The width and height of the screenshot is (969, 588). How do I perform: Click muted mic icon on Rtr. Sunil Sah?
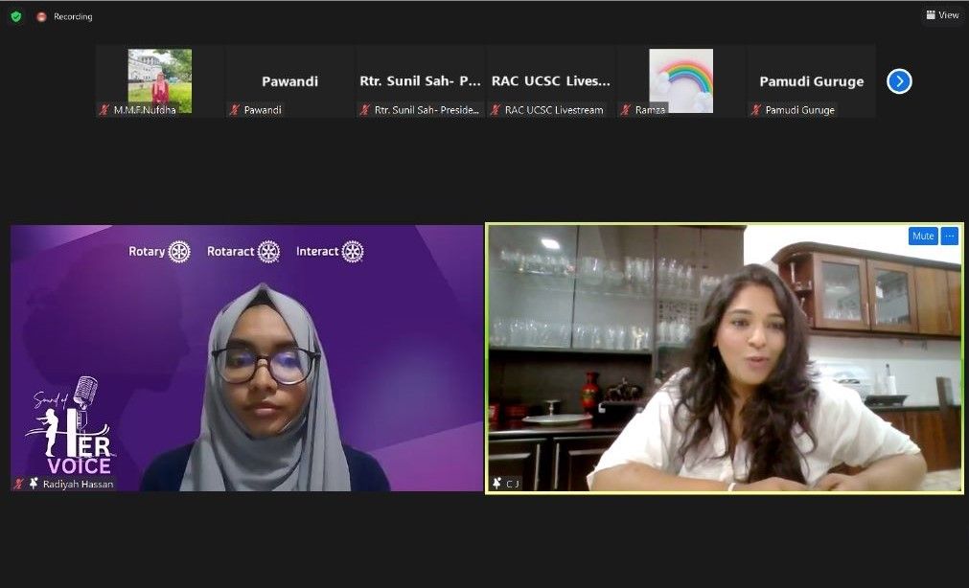tap(364, 110)
